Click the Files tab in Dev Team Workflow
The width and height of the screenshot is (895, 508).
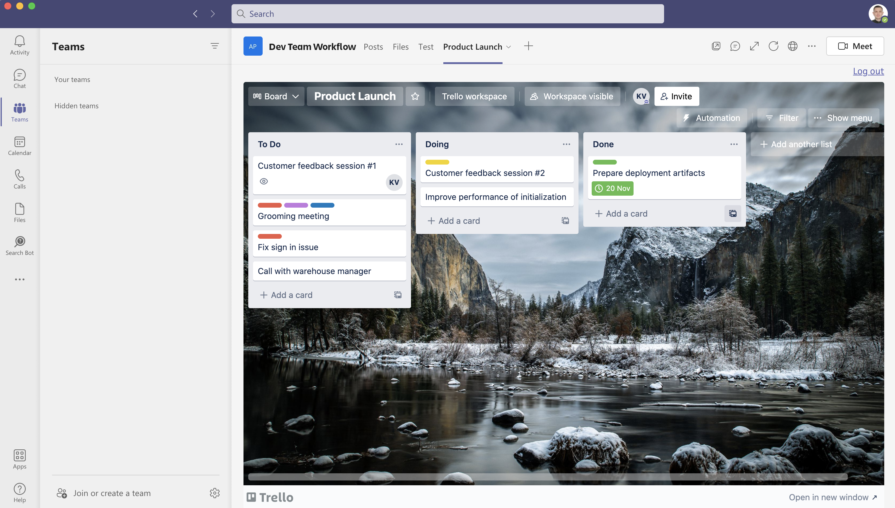(401, 46)
